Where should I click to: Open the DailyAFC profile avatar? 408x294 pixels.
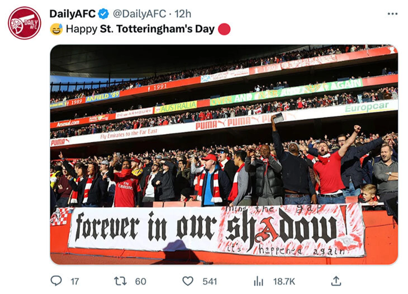click(x=24, y=23)
